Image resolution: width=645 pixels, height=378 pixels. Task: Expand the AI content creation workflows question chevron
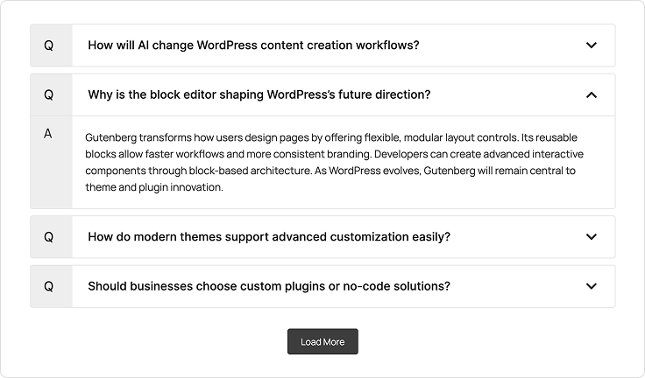tap(592, 45)
